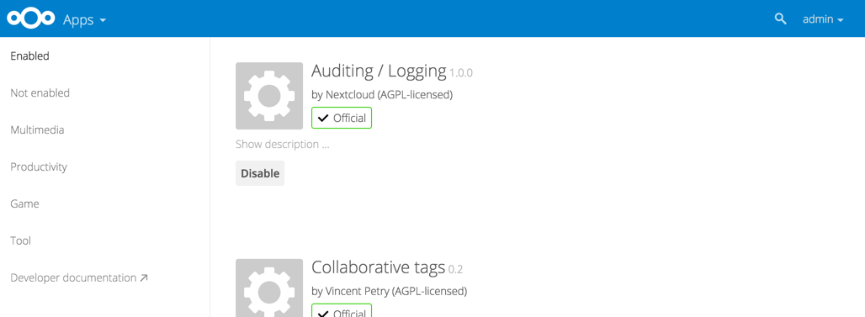Click the Collaborative tags gear thumbnail
Image resolution: width=865 pixels, height=317 pixels.
(x=269, y=288)
